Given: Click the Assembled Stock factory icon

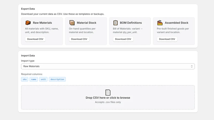Looking at the screenshot, I should pyautogui.click(x=160, y=23).
